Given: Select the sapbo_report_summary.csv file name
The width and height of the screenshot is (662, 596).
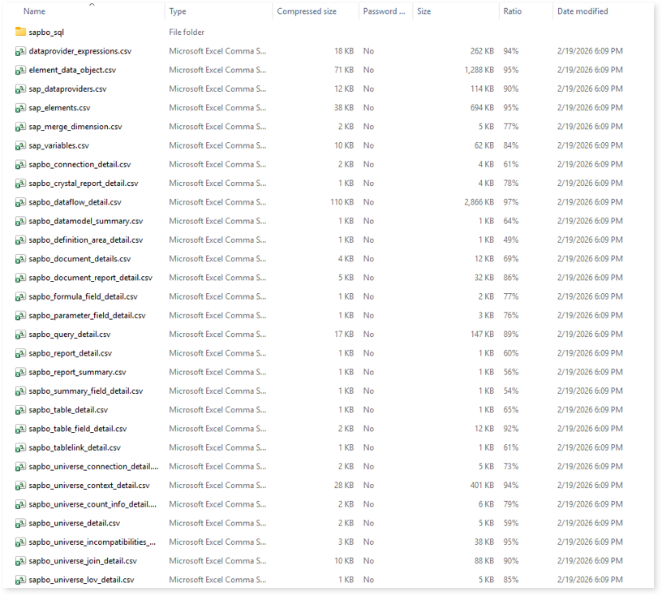Looking at the screenshot, I should point(77,372).
